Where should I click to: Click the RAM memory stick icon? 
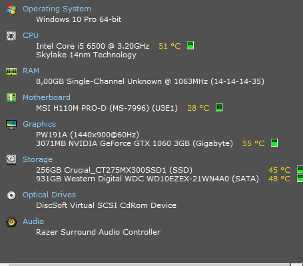click(11, 71)
